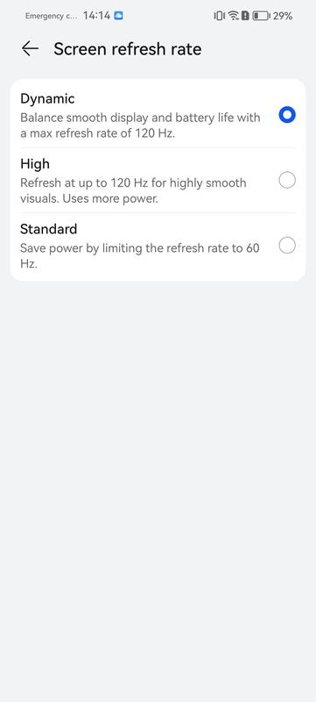Tap the vibrate mode status icon
Screen dimensions: 316x702
tap(219, 16)
